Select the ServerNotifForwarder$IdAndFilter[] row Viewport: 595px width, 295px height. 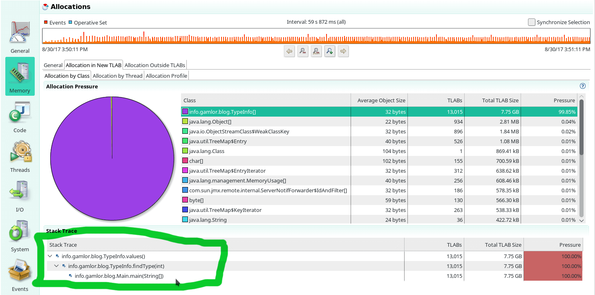[x=379, y=190]
